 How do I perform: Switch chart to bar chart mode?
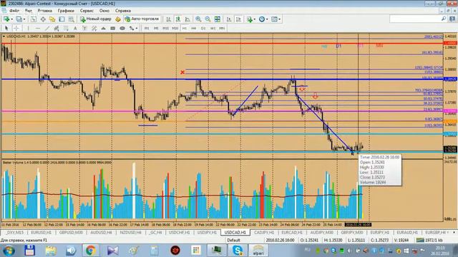click(x=169, y=19)
